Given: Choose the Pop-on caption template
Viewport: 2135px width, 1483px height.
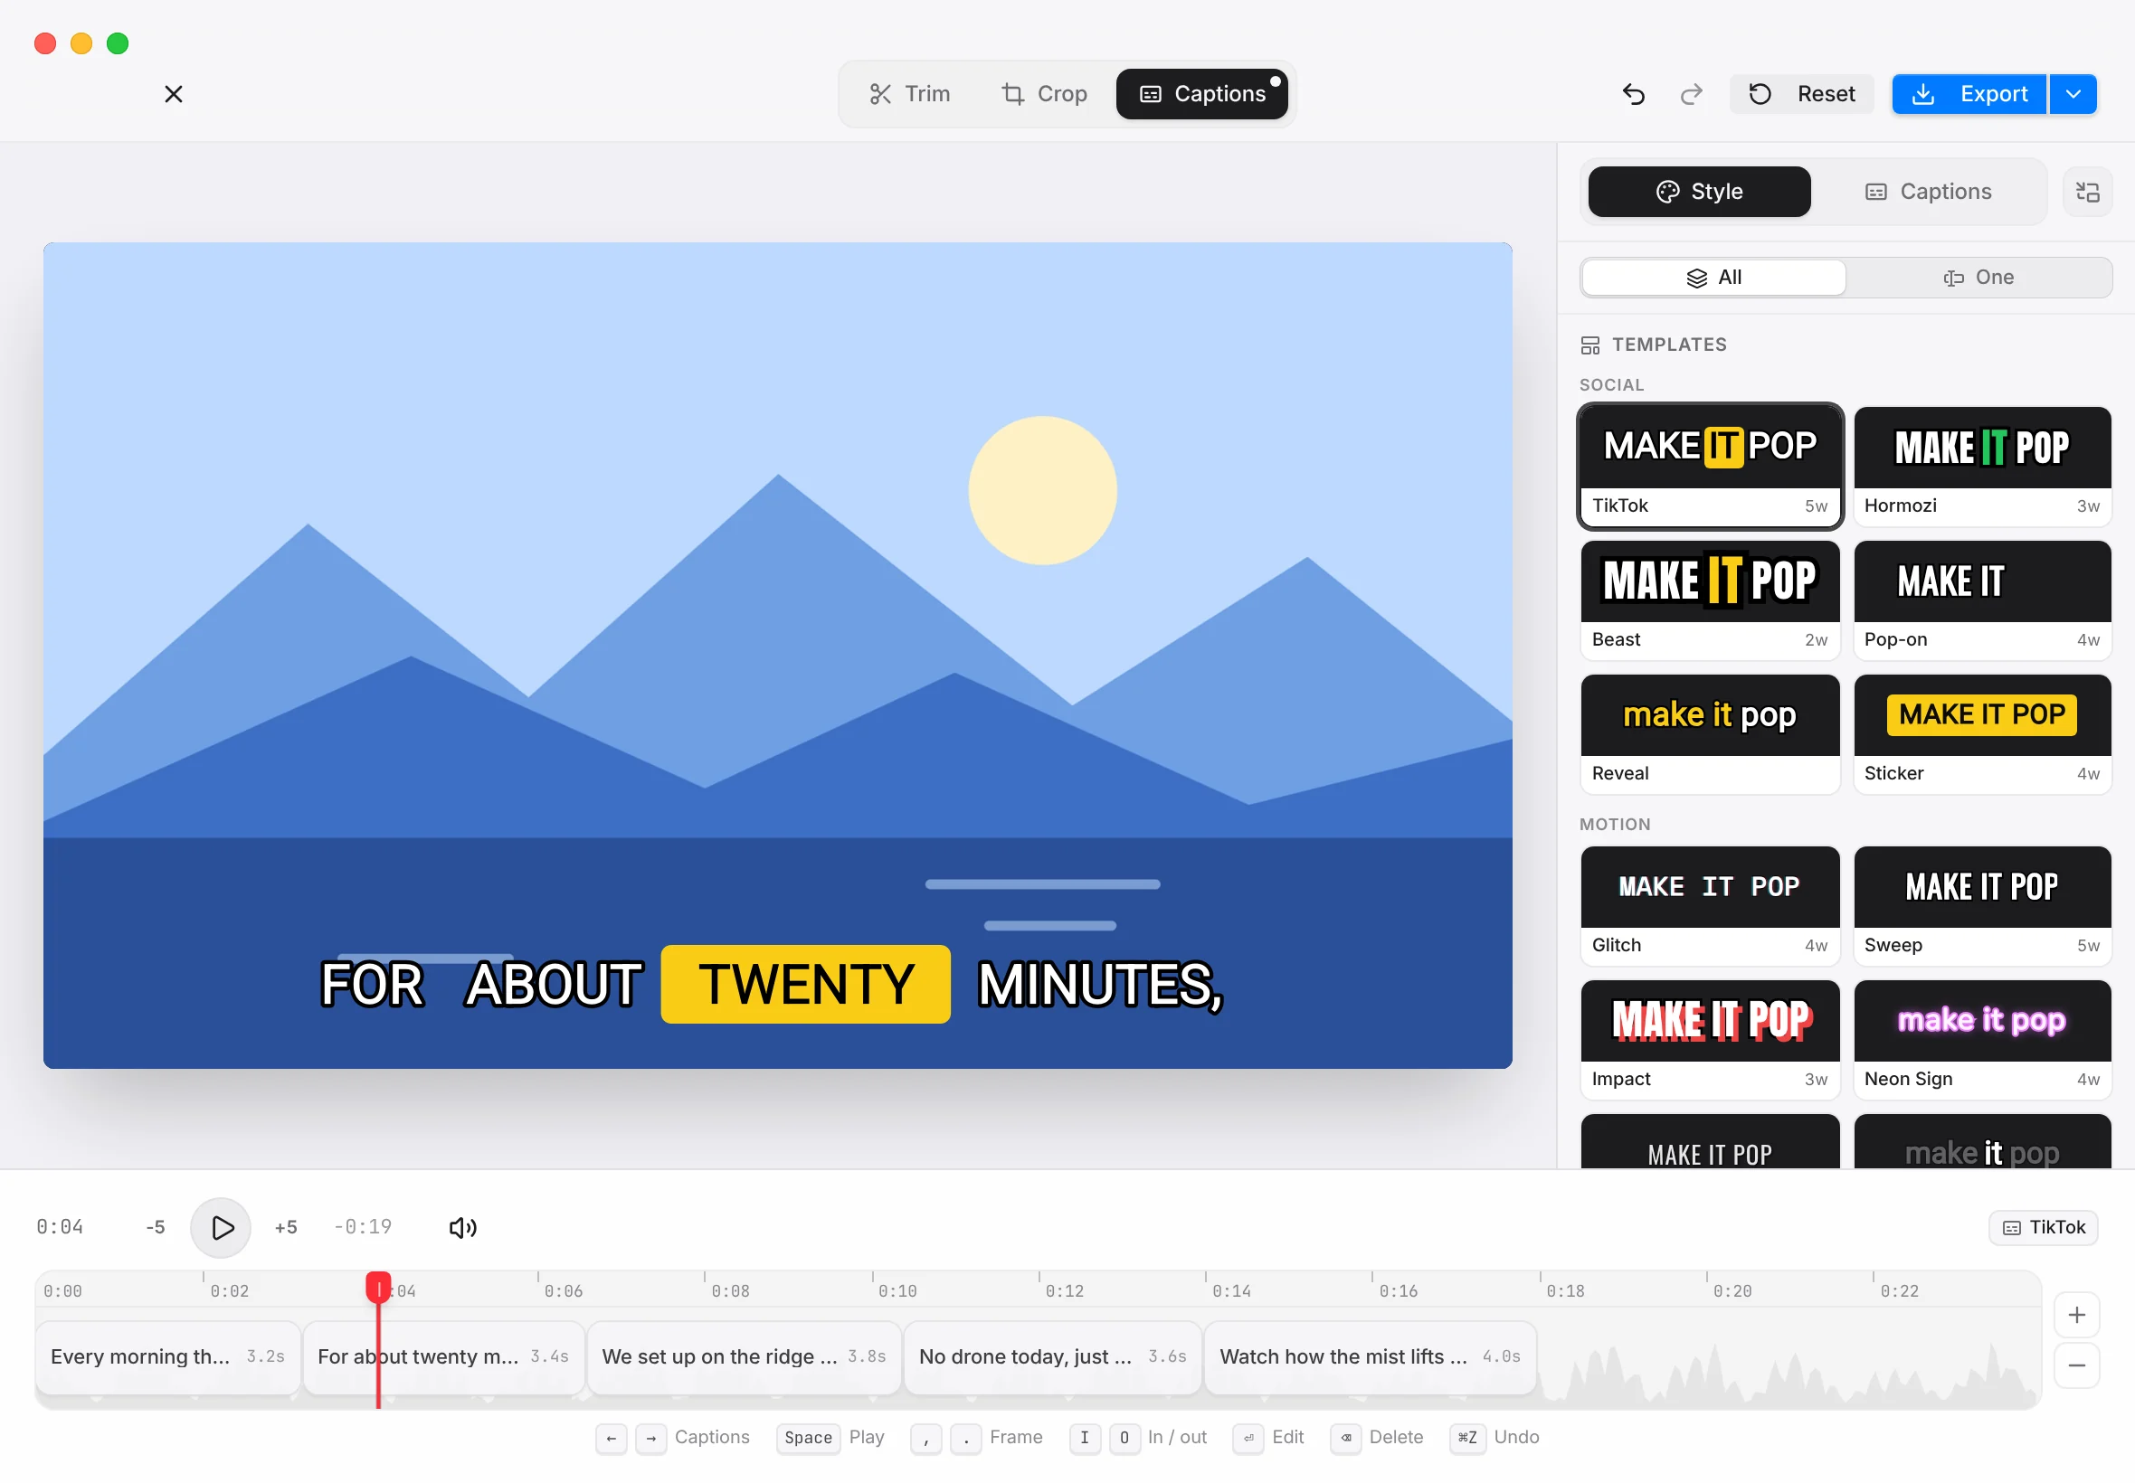Looking at the screenshot, I should [x=1981, y=600].
